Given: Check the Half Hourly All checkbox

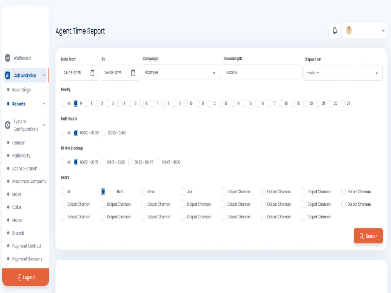Looking at the screenshot, I should point(63,133).
